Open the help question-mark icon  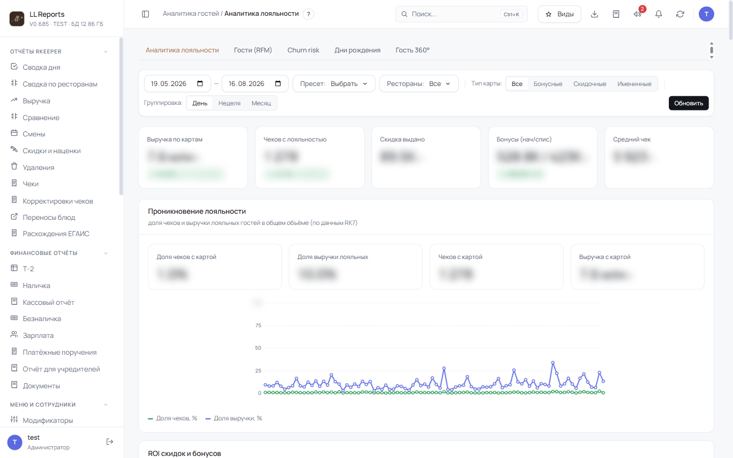(x=308, y=14)
